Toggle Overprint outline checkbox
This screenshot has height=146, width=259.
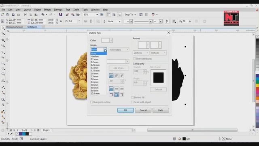tap(91, 102)
